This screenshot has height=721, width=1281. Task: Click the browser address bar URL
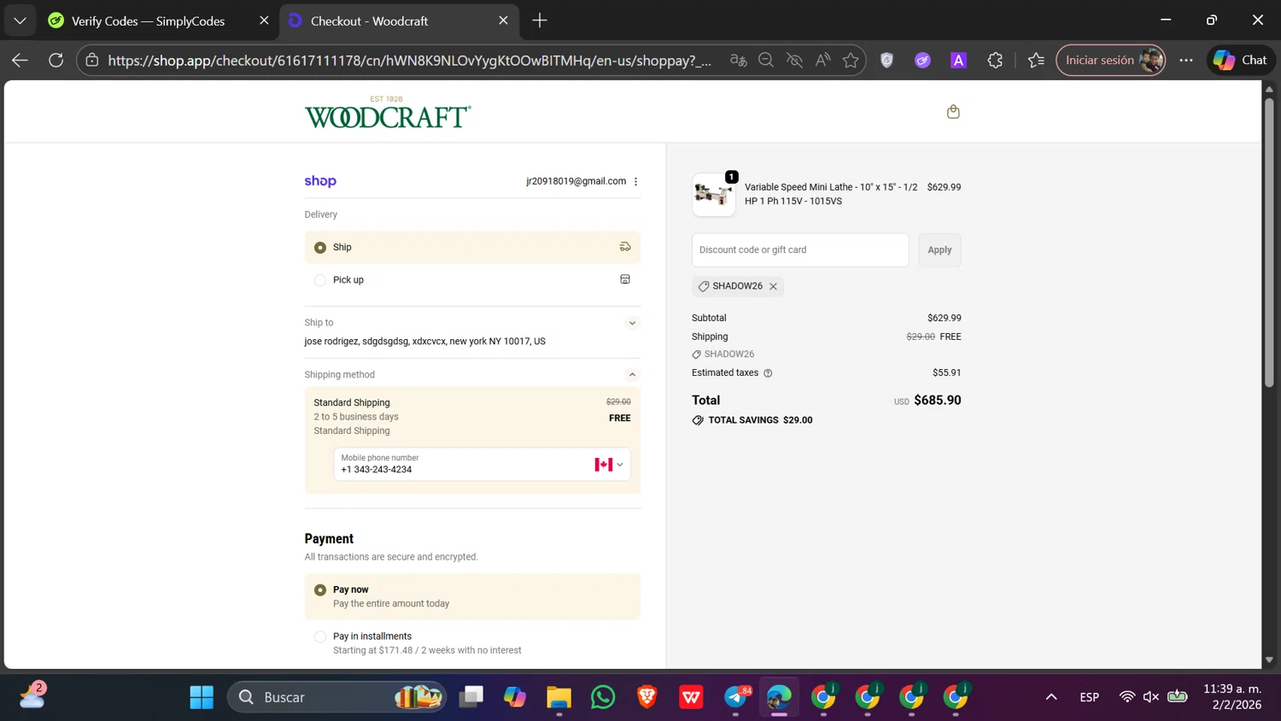(x=409, y=60)
